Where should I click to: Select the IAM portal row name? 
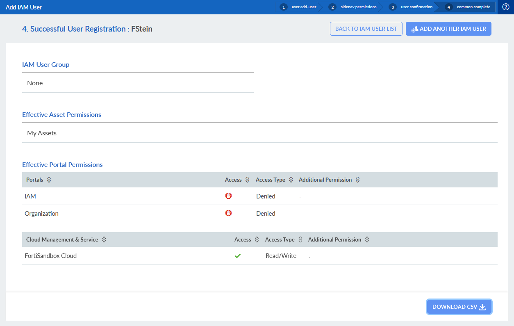point(30,196)
